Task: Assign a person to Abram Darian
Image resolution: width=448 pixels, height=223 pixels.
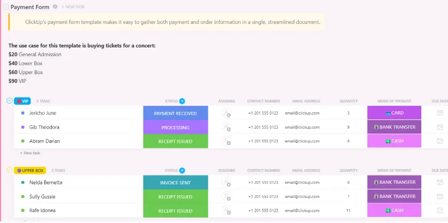Action: [x=226, y=141]
